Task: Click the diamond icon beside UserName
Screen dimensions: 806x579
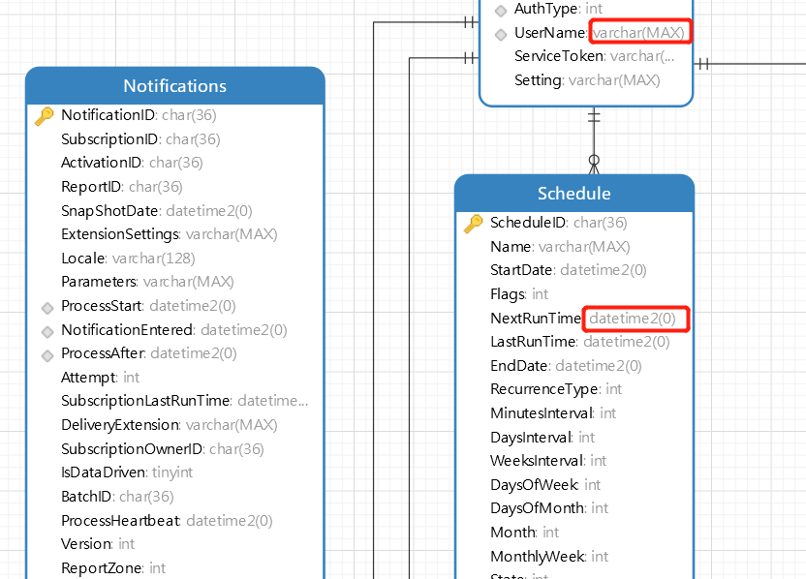Action: point(501,34)
